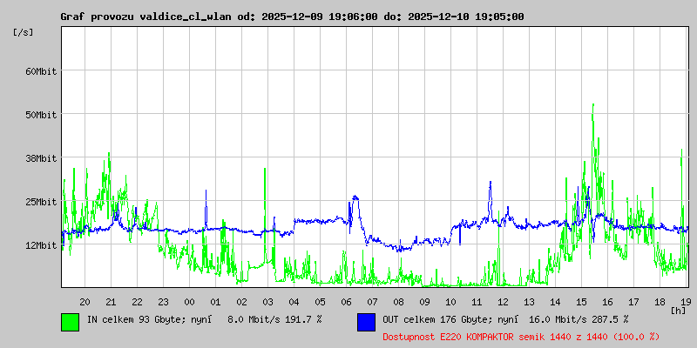
Task: Click hour label '08' on the time axis
Action: [399, 302]
